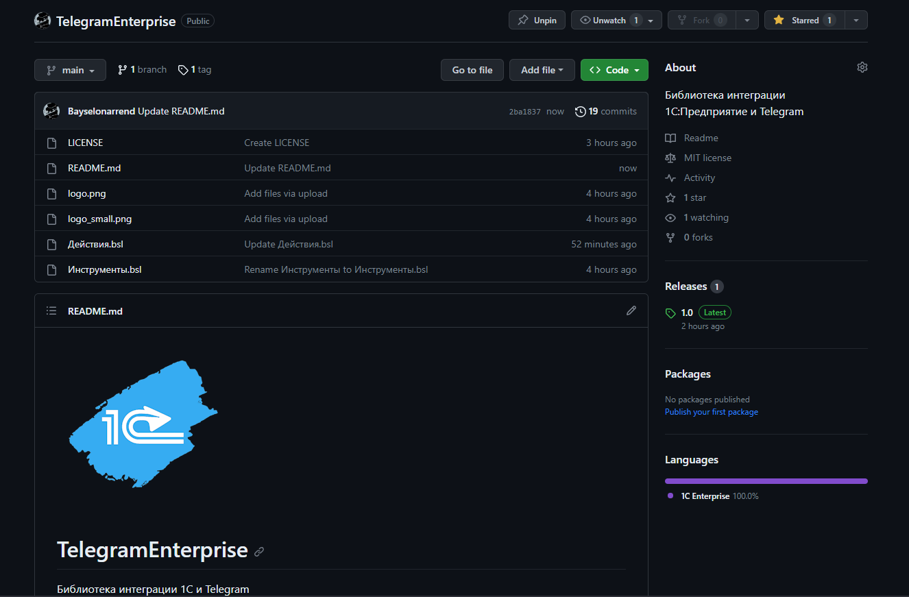The width and height of the screenshot is (909, 597).
Task: Click the TelegramEnterprise repository name link
Action: (x=116, y=21)
